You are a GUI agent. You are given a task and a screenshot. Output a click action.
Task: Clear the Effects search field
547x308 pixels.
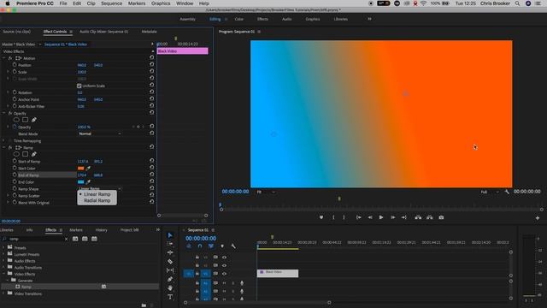[67, 239]
